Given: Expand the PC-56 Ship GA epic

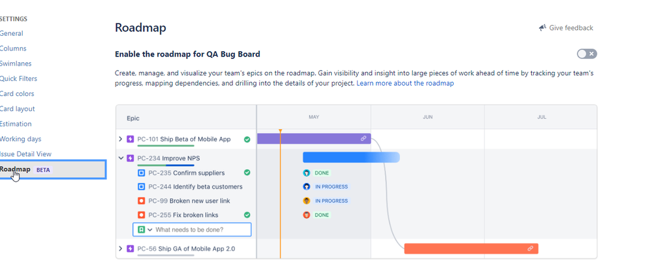Looking at the screenshot, I should click(121, 248).
